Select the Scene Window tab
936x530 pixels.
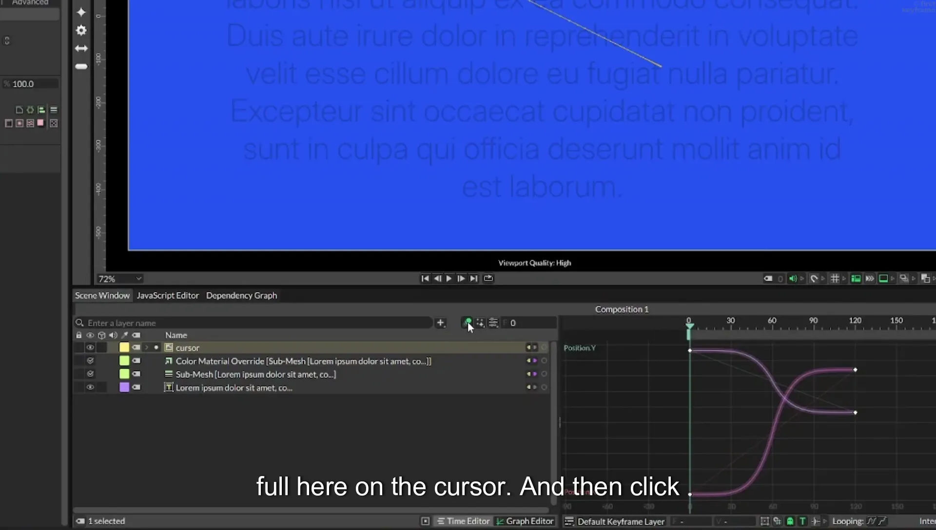click(102, 296)
